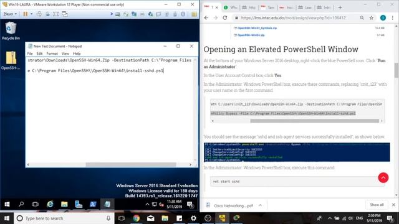Open OpenSSH-Win32_Symbols.zip link
399x224 pixels.
[x=257, y=28]
